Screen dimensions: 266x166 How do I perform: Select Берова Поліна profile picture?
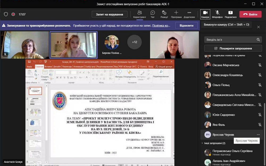[x=112, y=42]
